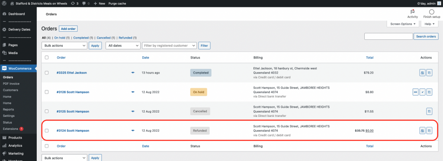Click the Add order button
The width and height of the screenshot is (443, 161).
68,29
